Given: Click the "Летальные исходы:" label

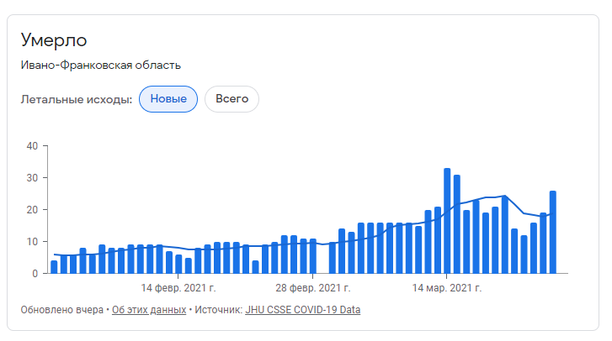Looking at the screenshot, I should tap(77, 100).
